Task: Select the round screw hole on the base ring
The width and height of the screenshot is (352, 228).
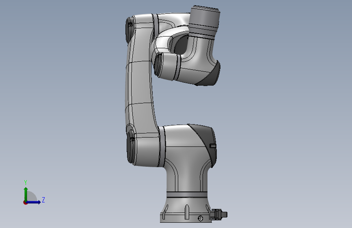Action: (x=201, y=218)
